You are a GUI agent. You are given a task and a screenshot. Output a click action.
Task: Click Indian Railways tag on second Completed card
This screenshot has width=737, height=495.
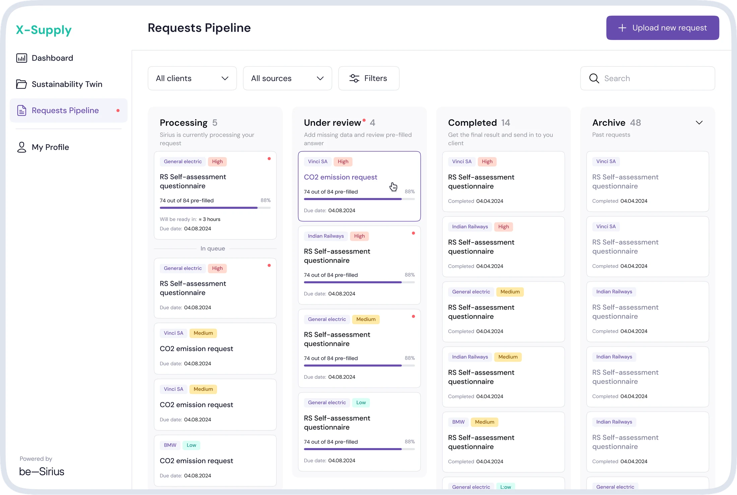(470, 227)
